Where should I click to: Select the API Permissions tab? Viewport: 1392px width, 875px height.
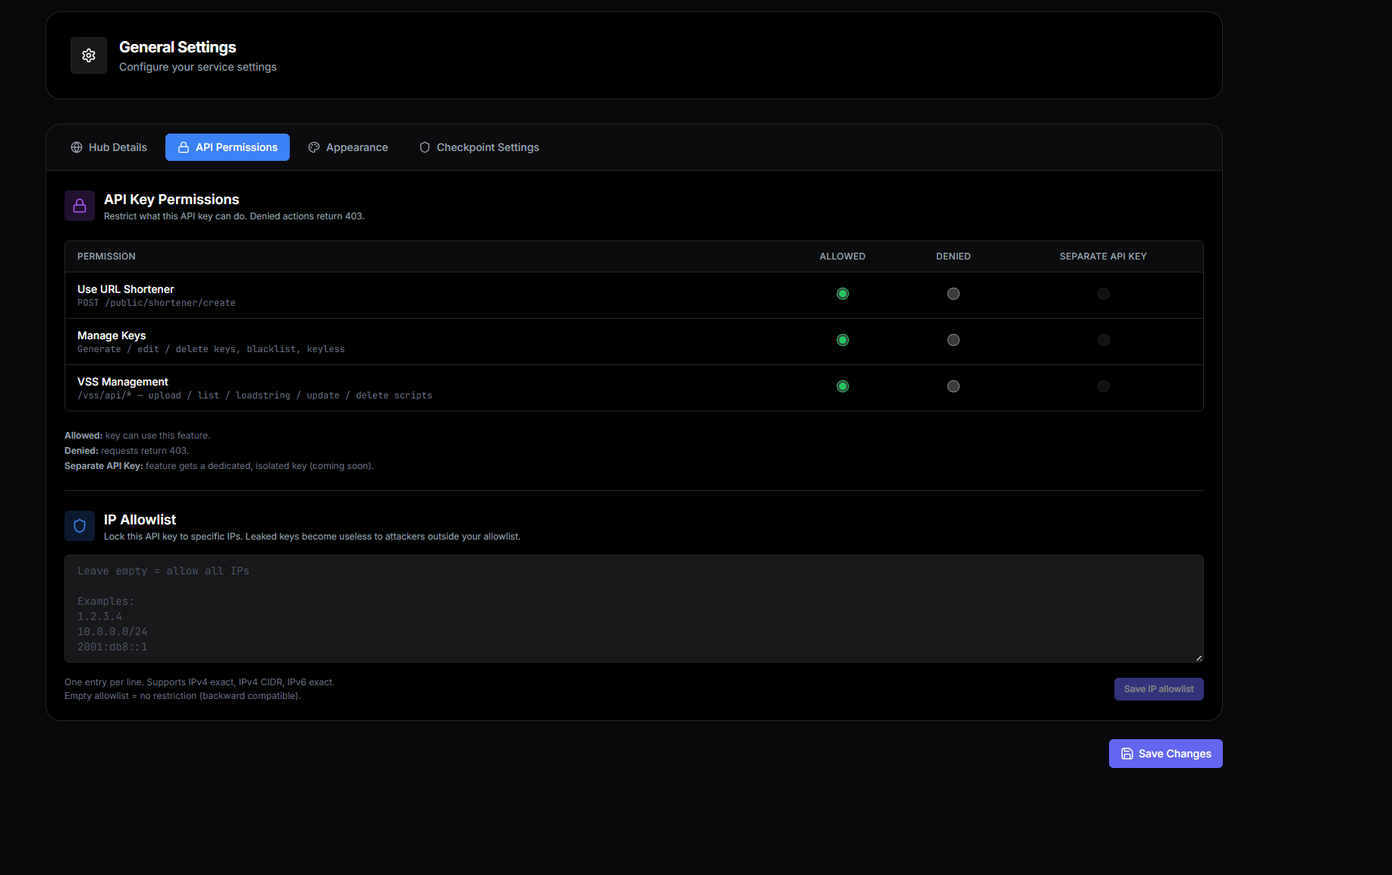tap(228, 147)
